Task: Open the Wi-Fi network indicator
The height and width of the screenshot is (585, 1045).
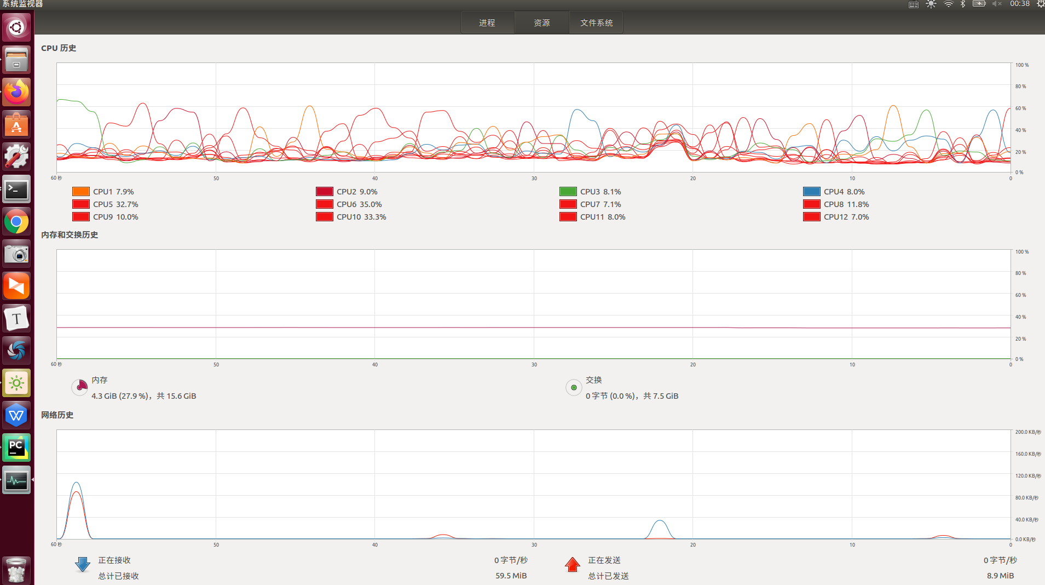Action: pyautogui.click(x=948, y=4)
